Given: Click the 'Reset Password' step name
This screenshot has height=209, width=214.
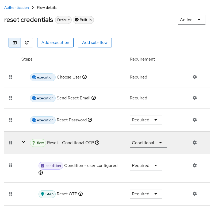Looking at the screenshot, I should [x=72, y=120].
